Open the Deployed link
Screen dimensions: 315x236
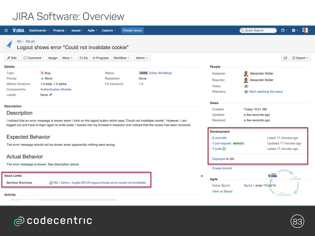pyautogui.click(x=219, y=159)
